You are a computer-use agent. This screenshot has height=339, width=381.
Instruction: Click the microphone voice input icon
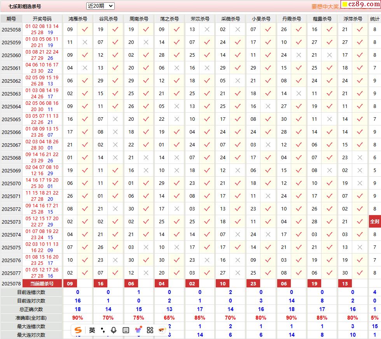(x=114, y=330)
